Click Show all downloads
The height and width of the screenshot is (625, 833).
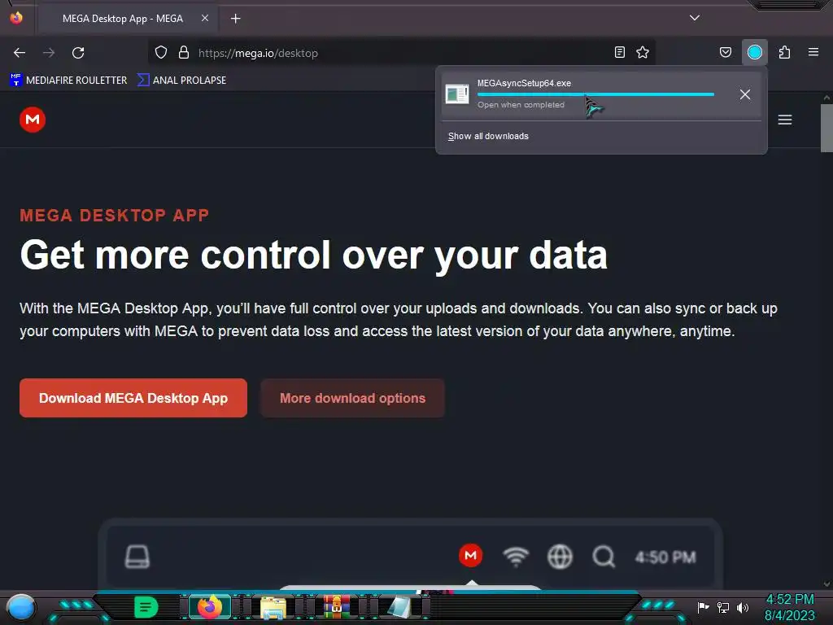(488, 136)
